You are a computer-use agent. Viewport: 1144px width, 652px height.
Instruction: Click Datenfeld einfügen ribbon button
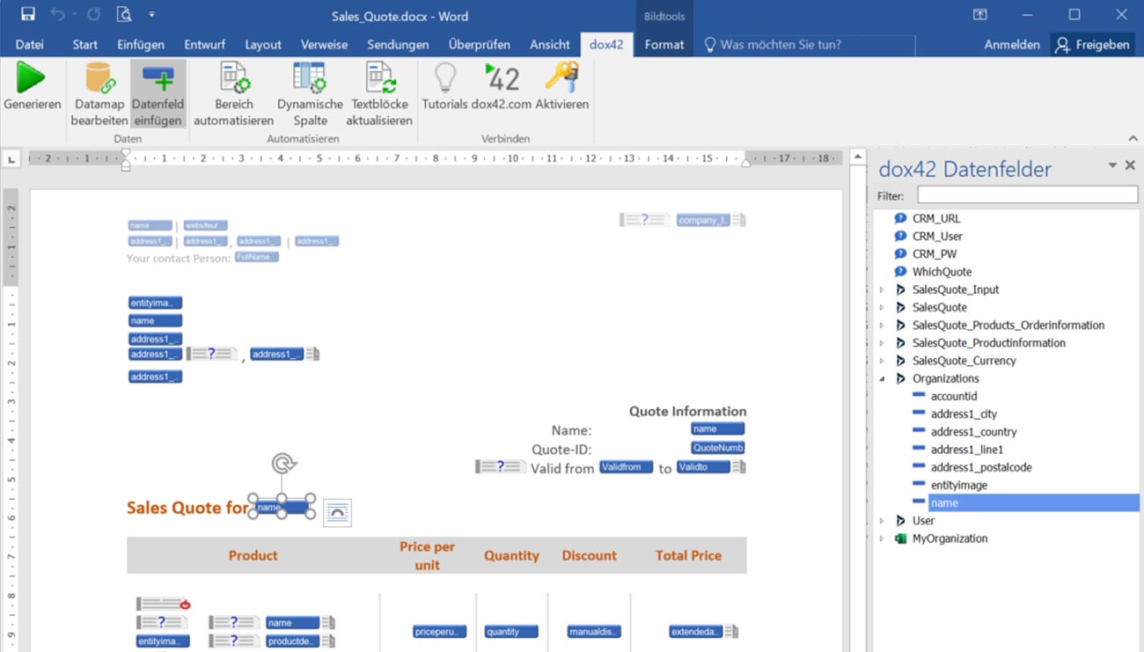(158, 95)
